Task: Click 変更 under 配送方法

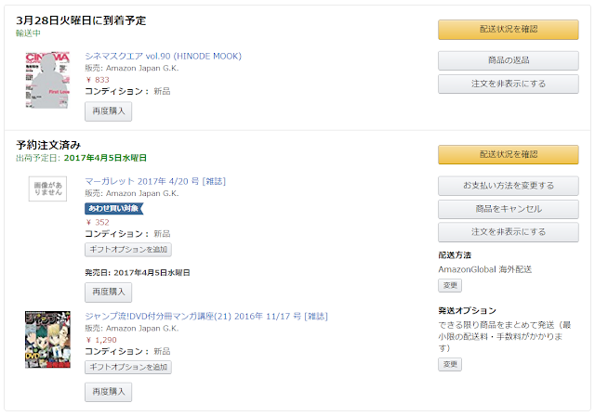Action: point(450,285)
